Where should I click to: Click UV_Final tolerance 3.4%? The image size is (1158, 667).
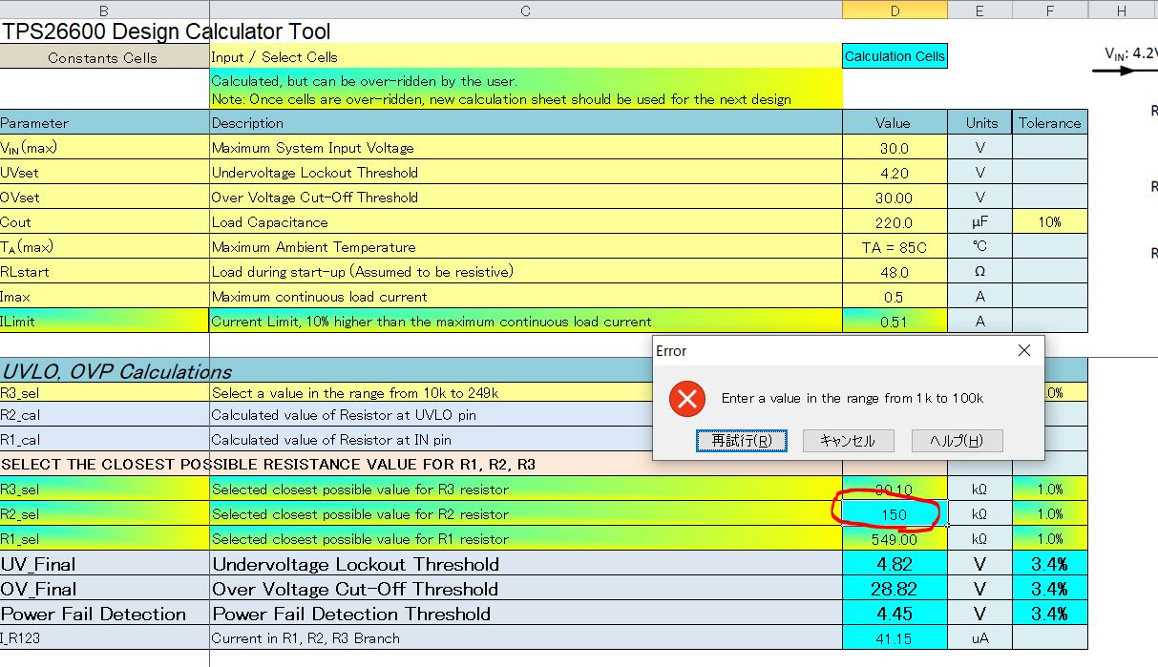point(1049,564)
